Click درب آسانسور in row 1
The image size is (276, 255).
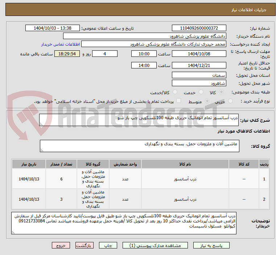click(185, 179)
